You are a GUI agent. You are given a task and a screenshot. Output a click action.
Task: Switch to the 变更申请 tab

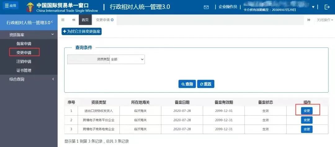[x=103, y=20]
